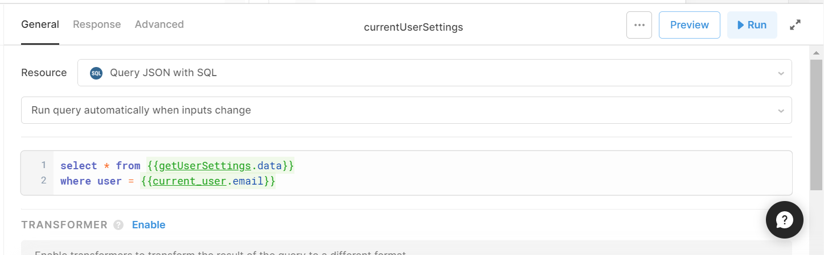Click the Preview button
This screenshot has width=824, height=255.
pyautogui.click(x=689, y=25)
